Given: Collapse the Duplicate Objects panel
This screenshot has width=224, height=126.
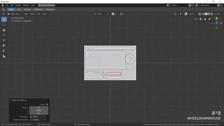Looking at the screenshot, I should click(10, 100).
